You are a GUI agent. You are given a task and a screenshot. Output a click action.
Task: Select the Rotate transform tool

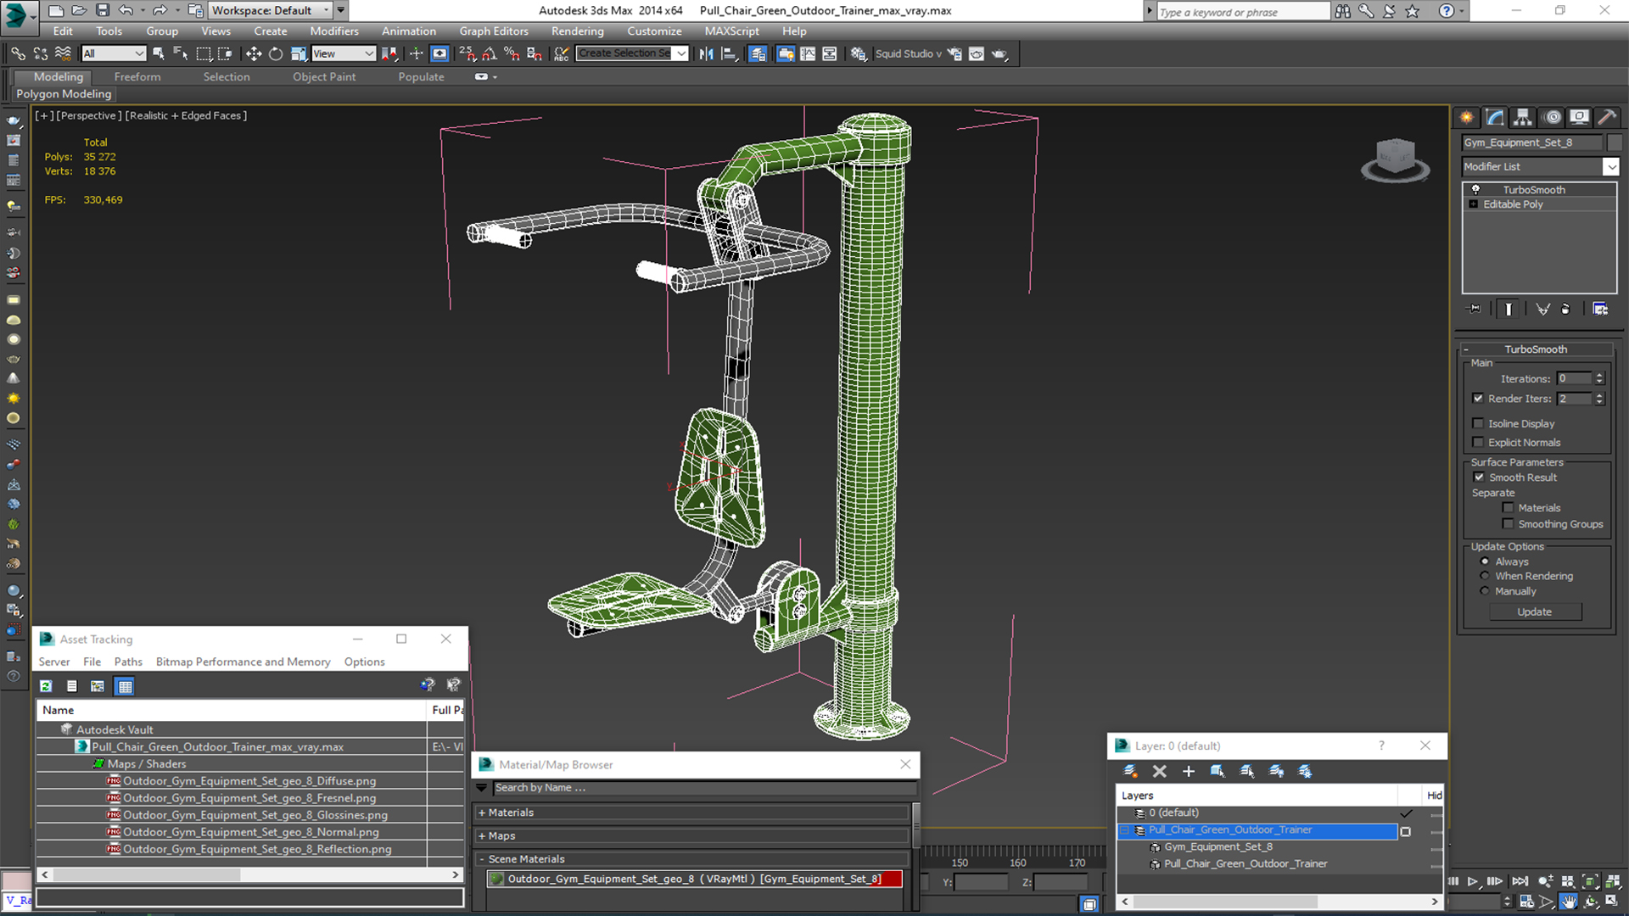point(276,53)
